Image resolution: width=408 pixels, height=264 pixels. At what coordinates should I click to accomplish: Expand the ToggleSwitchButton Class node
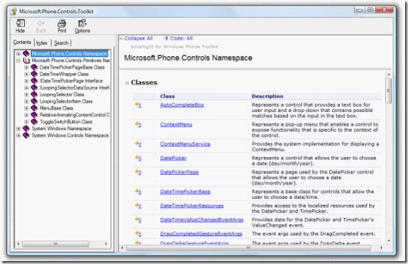pyautogui.click(x=26, y=121)
